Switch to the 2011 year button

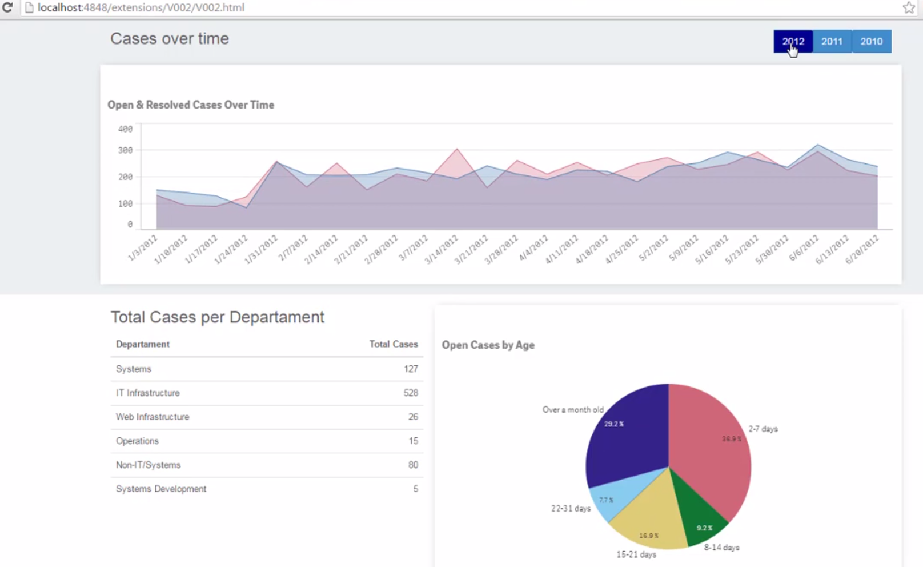click(x=832, y=41)
